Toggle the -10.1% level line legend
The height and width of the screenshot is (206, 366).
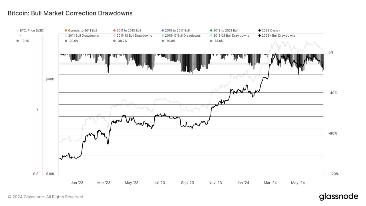point(24,41)
